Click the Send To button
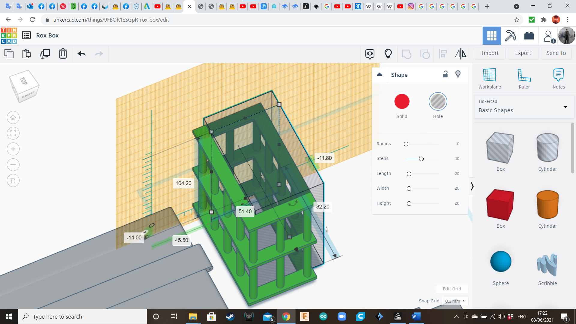The height and width of the screenshot is (324, 576). point(556,53)
